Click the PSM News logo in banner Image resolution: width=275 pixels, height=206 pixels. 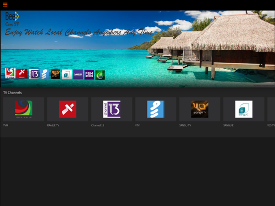[89, 75]
